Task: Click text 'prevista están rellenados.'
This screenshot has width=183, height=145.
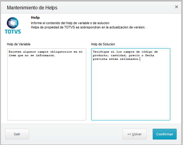Action: pyautogui.click(x=116, y=59)
